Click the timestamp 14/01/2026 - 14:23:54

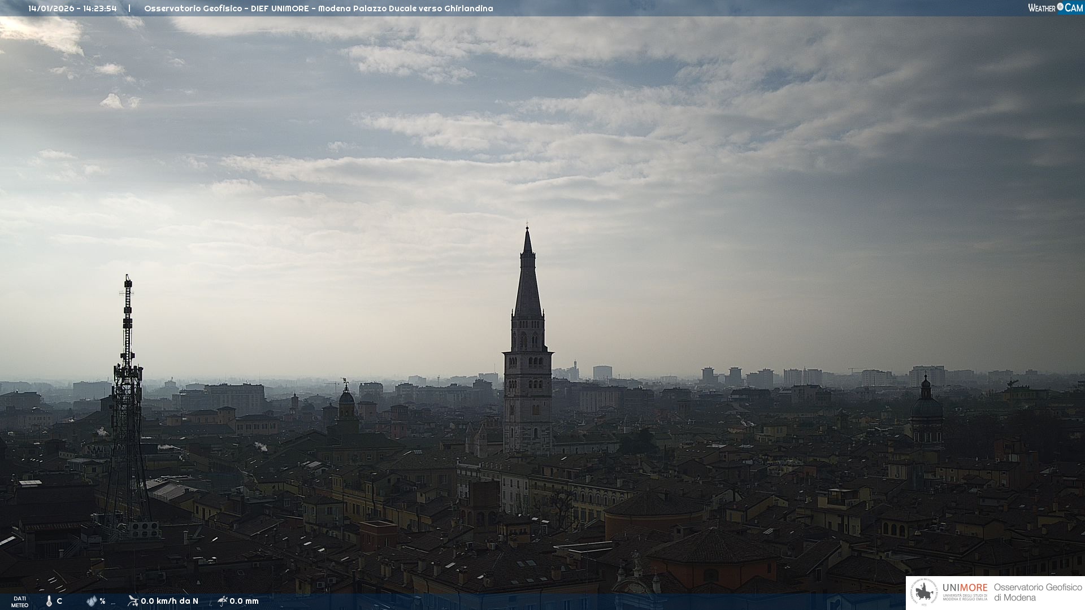72,8
